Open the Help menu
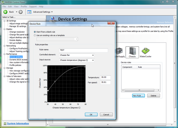The image size is (178, 128). click(41, 7)
